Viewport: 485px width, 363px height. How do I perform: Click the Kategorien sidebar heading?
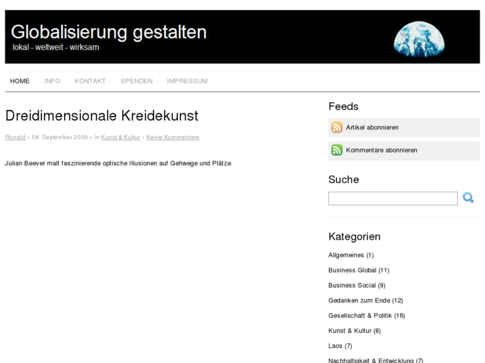coord(354,236)
